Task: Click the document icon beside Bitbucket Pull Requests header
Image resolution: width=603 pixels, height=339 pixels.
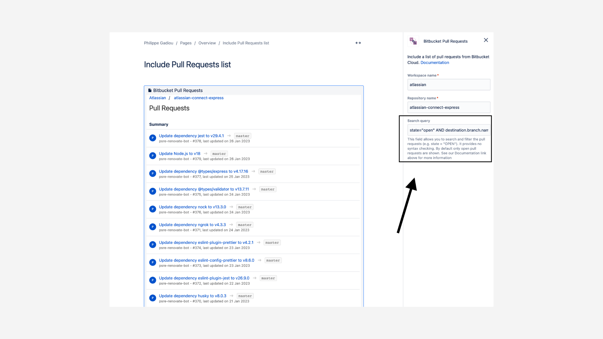Action: (x=150, y=90)
